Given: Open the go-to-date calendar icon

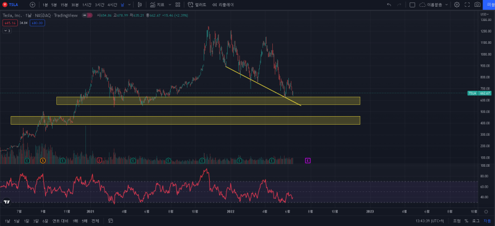Looking at the screenshot, I should click(111, 220).
